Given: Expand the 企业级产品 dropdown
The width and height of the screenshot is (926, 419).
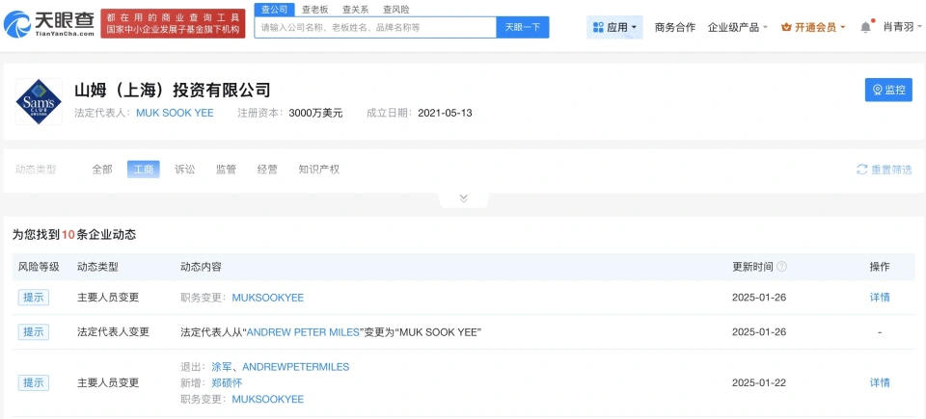Looking at the screenshot, I should tap(738, 27).
